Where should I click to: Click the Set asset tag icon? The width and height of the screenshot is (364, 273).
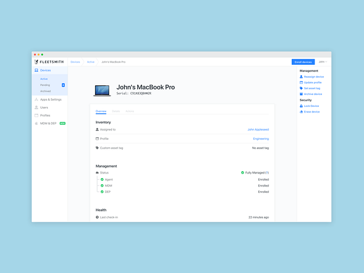[301, 88]
